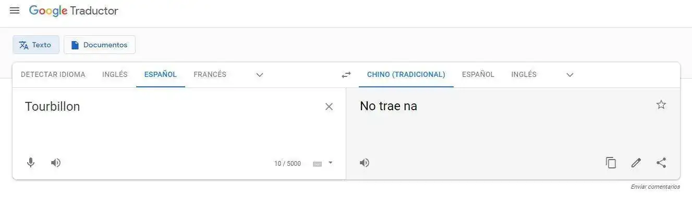Screen dimensions: 692x210
Task: Click the pencil suggest-edit icon
Action: coord(636,163)
